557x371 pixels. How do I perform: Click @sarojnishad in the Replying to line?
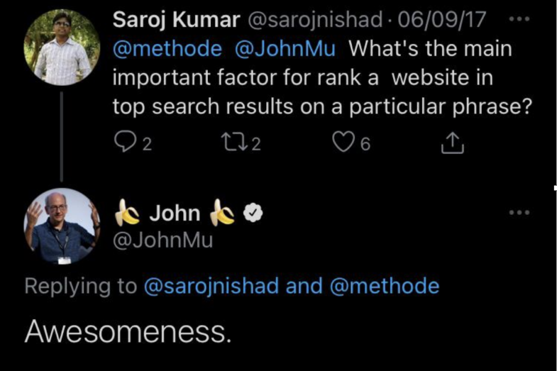[x=212, y=286]
